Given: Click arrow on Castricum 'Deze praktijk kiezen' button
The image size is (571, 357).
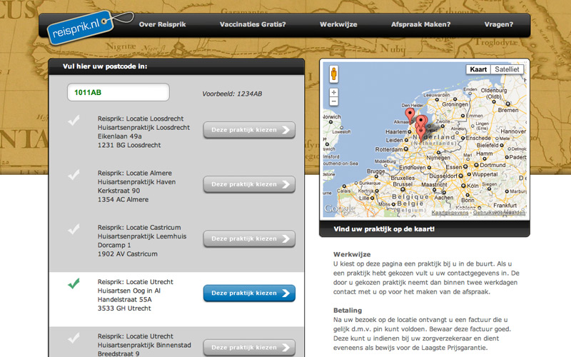Looking at the screenshot, I should point(286,239).
